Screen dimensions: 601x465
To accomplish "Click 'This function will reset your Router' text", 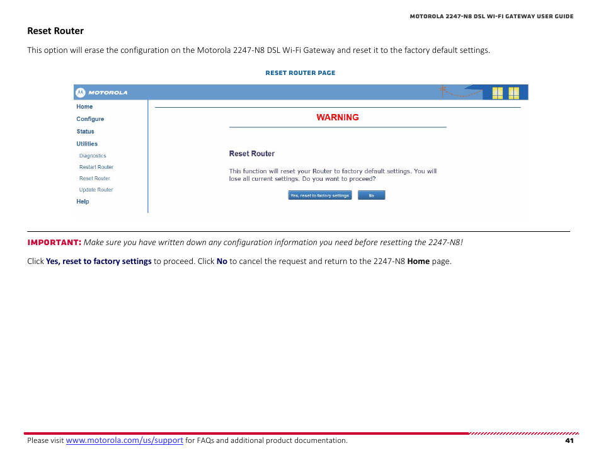I will [x=333, y=175].
